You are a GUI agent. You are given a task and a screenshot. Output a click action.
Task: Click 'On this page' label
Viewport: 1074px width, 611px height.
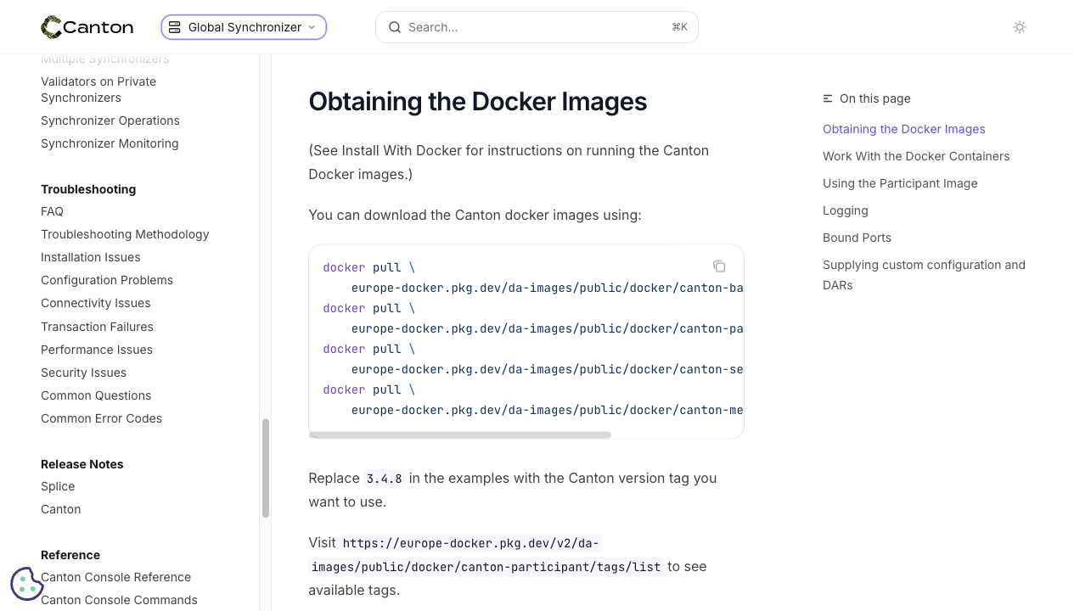tap(875, 98)
